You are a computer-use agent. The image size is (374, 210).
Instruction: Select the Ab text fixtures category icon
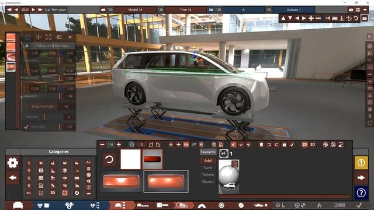(x=88, y=162)
